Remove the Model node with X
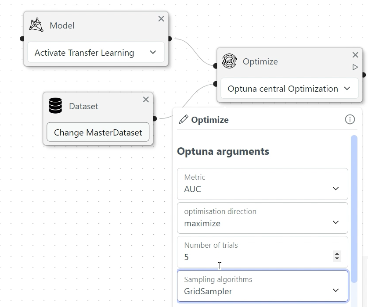 pyautogui.click(x=161, y=19)
